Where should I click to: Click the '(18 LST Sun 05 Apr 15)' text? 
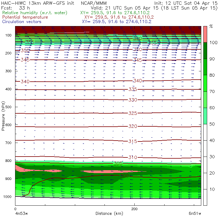coord(189,8)
